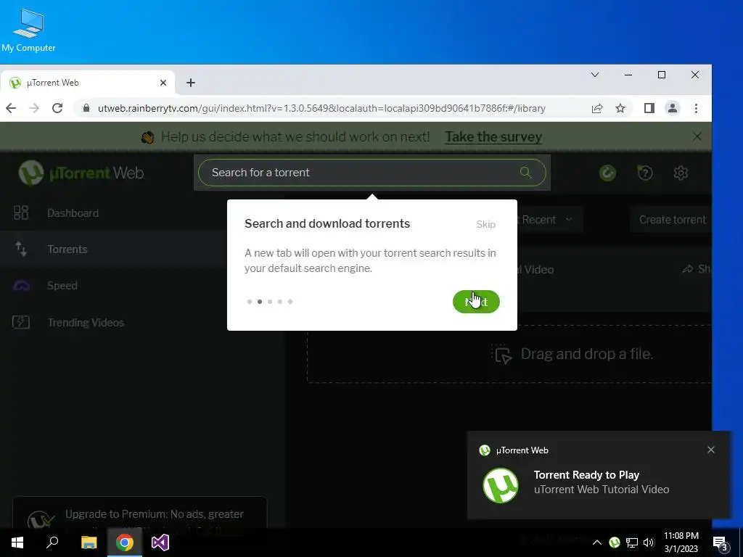This screenshot has width=743, height=557.
Task: Click µTorrent system tray icon
Action: [615, 542]
